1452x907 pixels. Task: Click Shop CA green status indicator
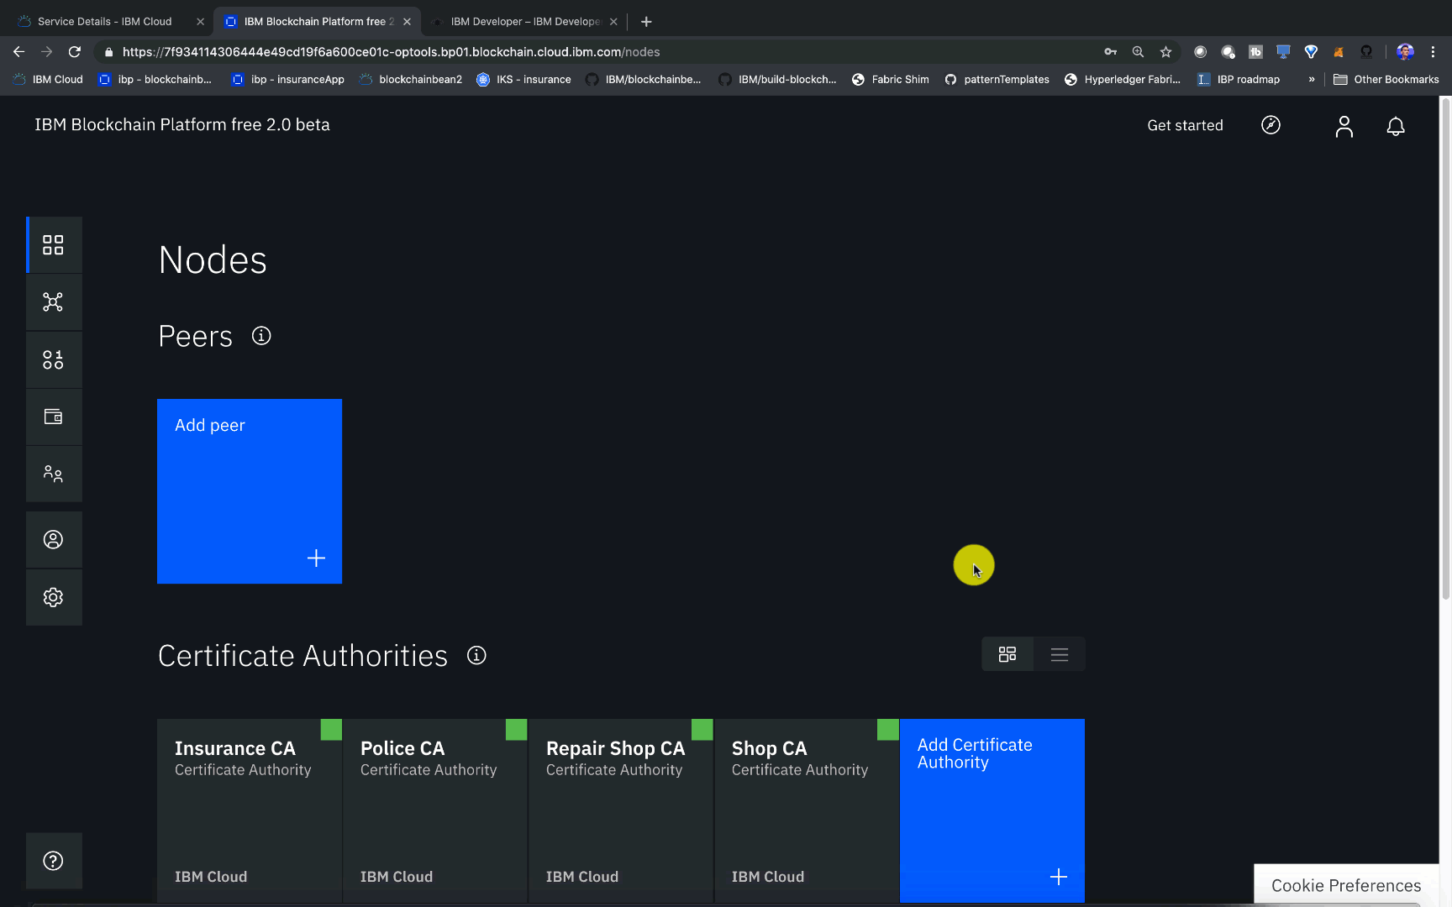point(888,730)
